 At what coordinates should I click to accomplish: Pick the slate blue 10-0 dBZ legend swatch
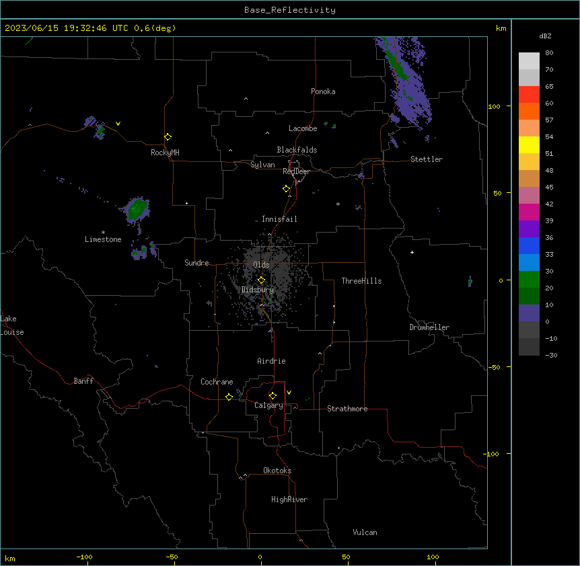coord(529,313)
